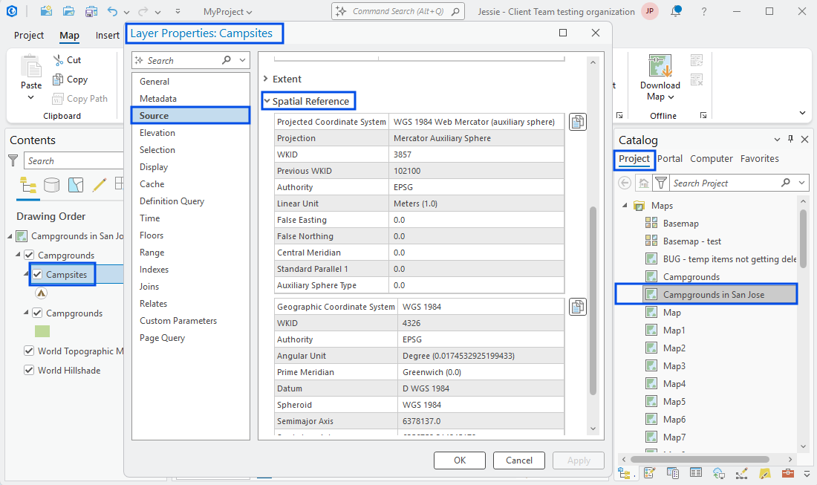Select the Portal tab in Catalog
Viewport: 817px width, 485px height.
670,158
